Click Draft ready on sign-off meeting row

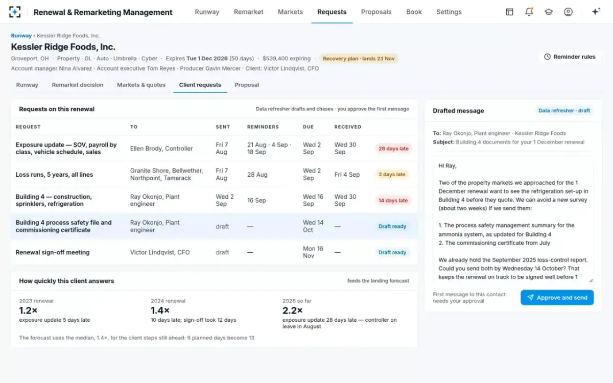[392, 252]
